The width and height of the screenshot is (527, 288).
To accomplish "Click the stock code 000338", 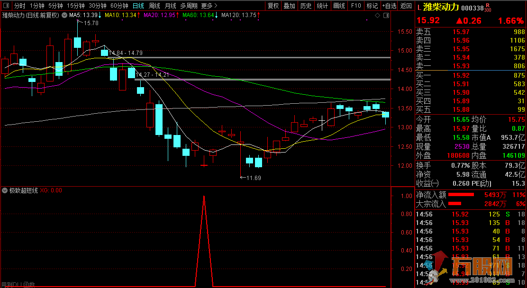I will pos(472,8).
